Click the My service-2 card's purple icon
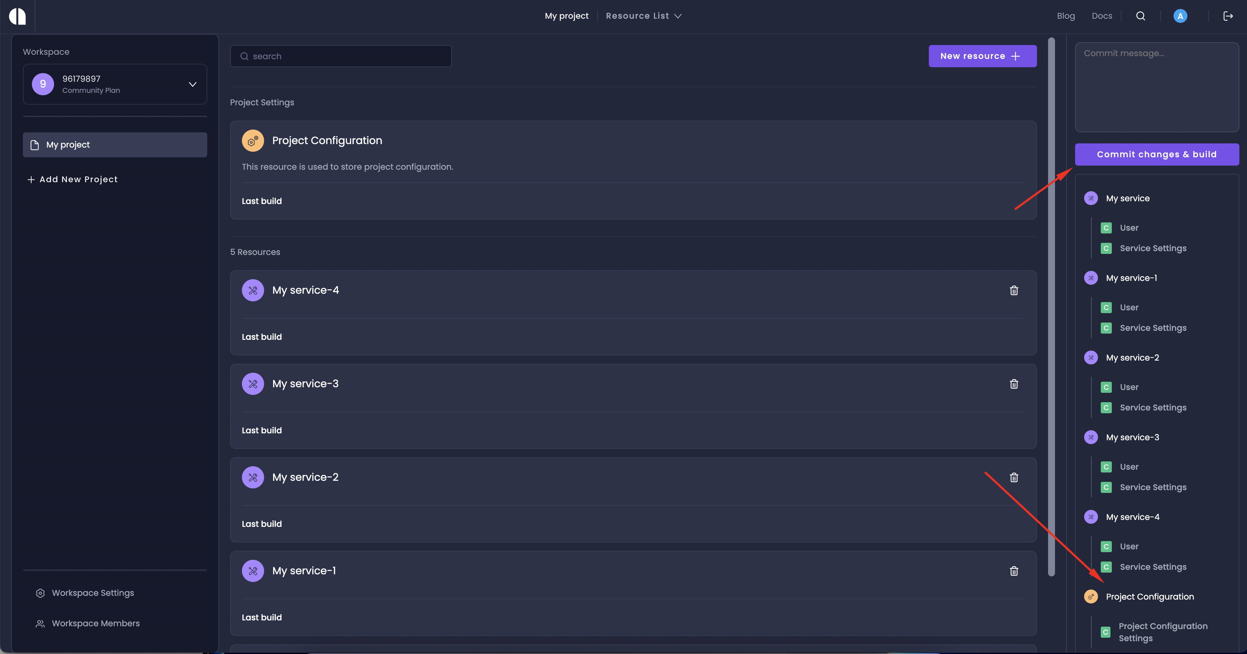The height and width of the screenshot is (654, 1247). coord(253,477)
